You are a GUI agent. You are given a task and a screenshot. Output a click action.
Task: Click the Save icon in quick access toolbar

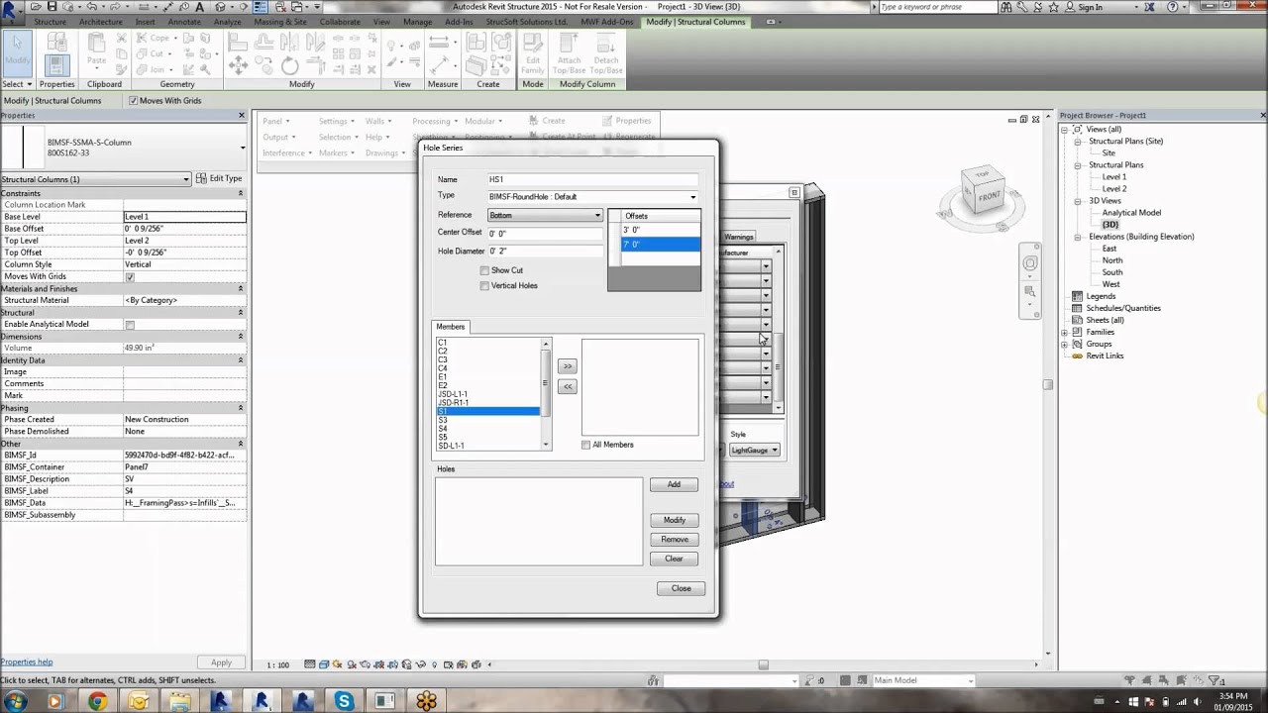coord(53,7)
